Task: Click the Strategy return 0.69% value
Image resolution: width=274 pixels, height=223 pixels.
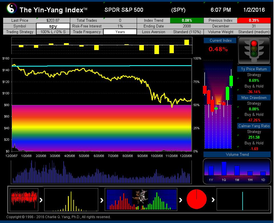Action: (x=254, y=81)
